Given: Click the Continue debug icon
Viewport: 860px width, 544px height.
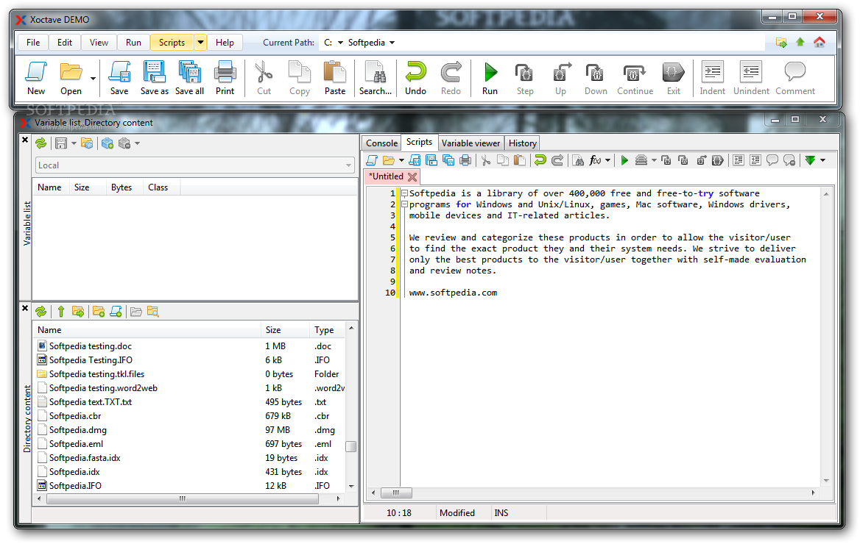Looking at the screenshot, I should [634, 72].
